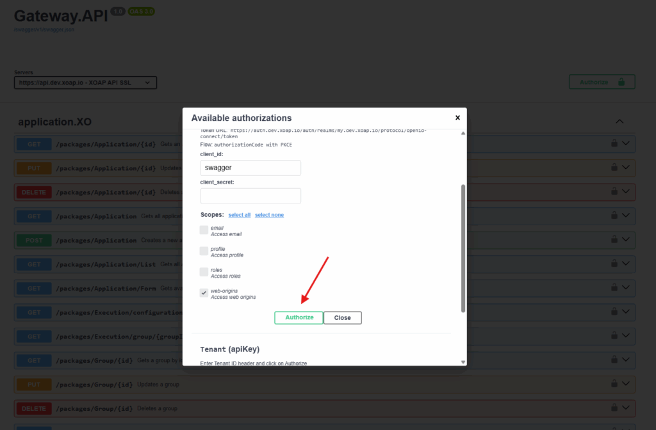Click inside the client_id input field
This screenshot has width=656, height=430.
[x=250, y=168]
